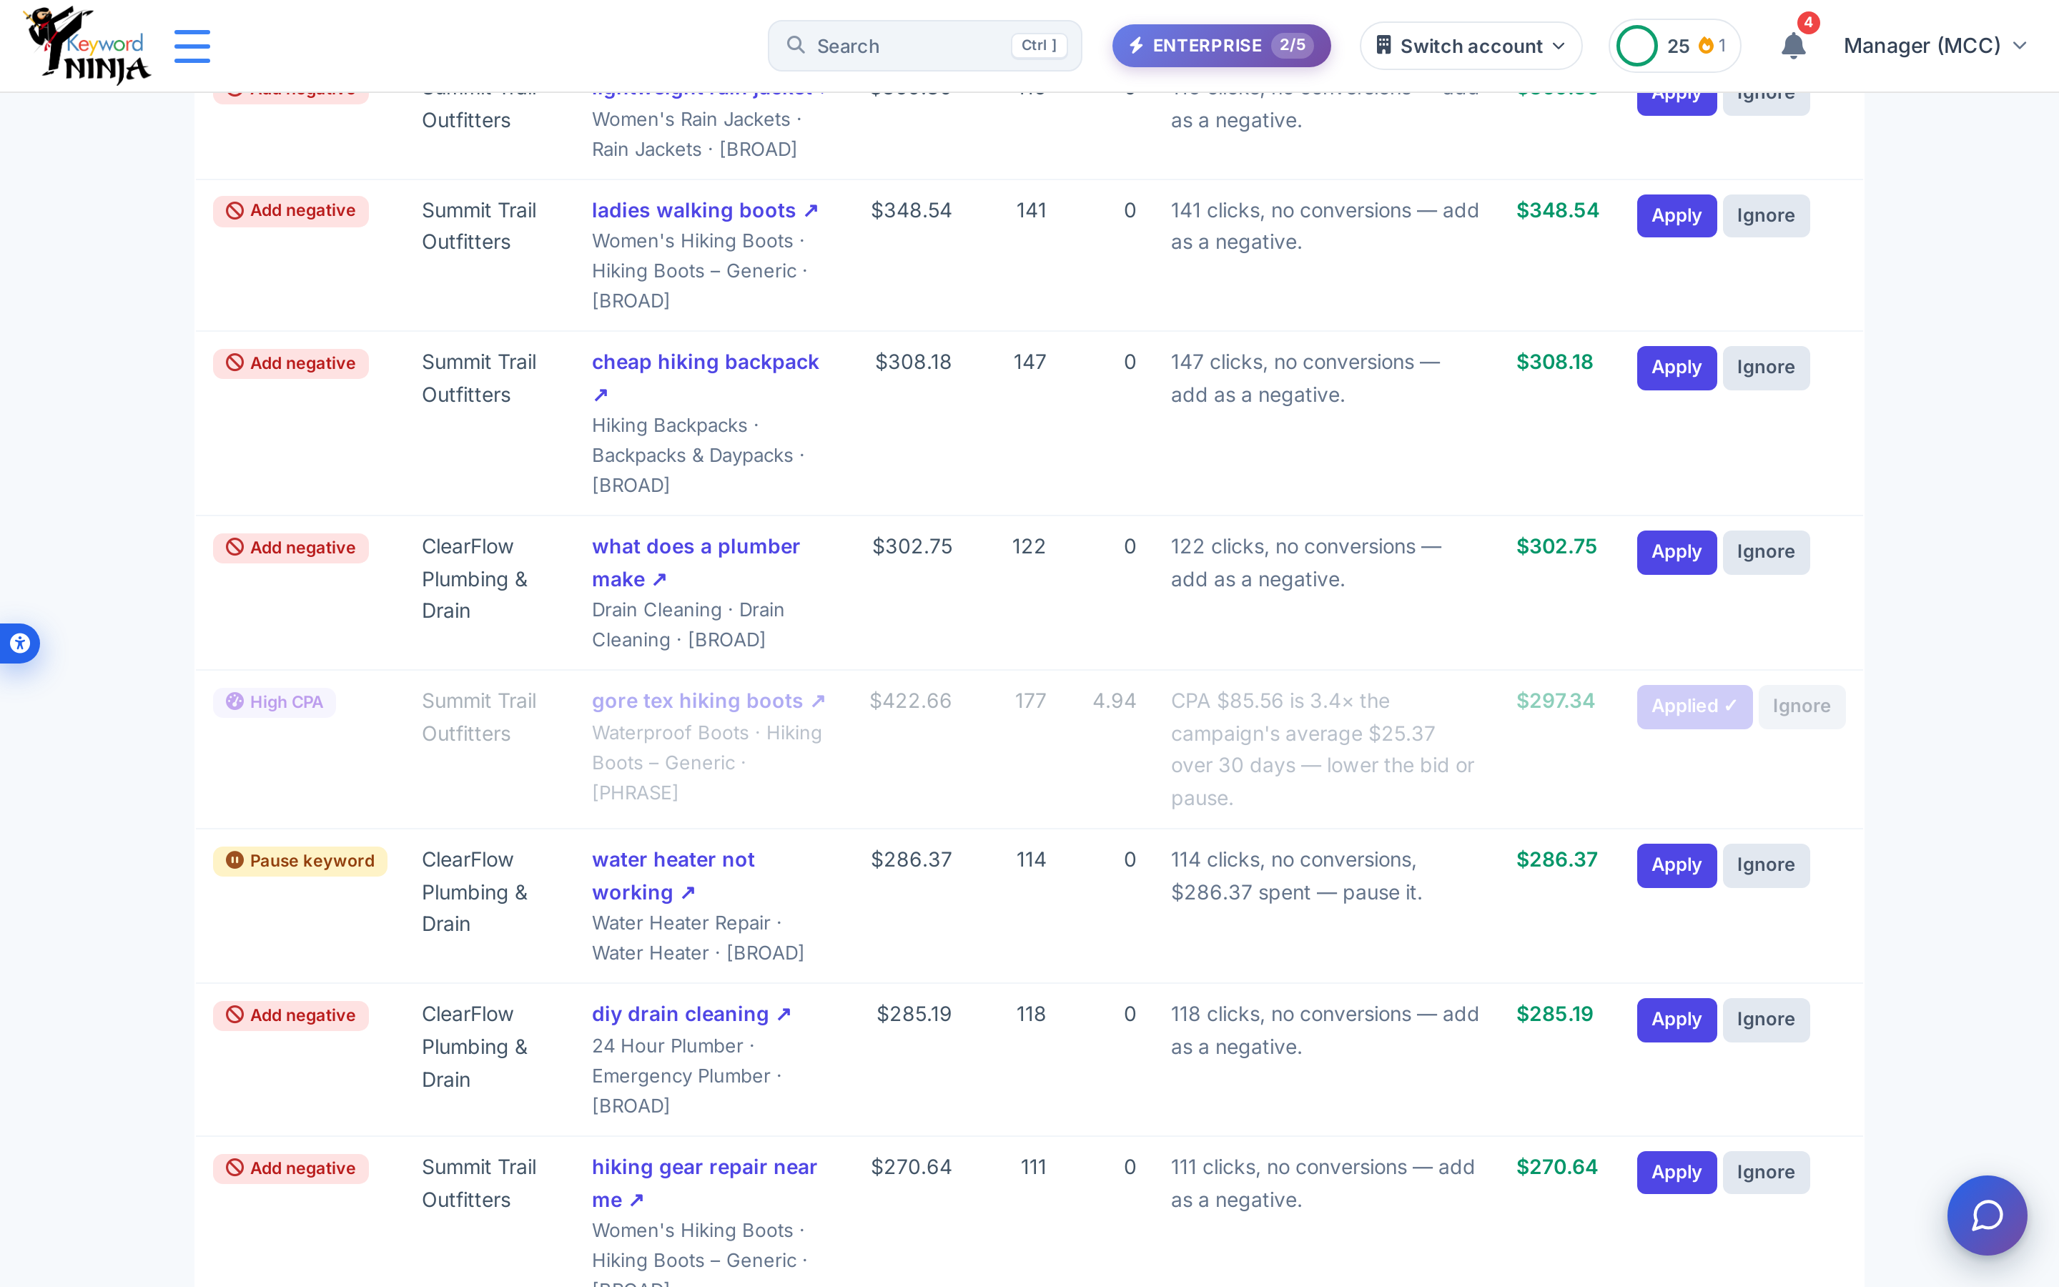This screenshot has height=1287, width=2059.
Task: Open the Keyword Ninja logo home link
Action: 87,45
